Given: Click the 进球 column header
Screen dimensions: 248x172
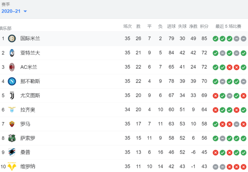Looking at the screenshot, I should tap(171, 26).
